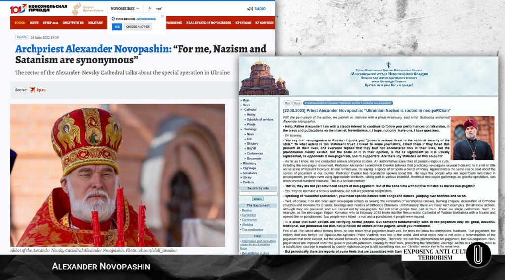Open Priests under Cathedral
The width and height of the screenshot is (505, 280).
[x=251, y=124]
